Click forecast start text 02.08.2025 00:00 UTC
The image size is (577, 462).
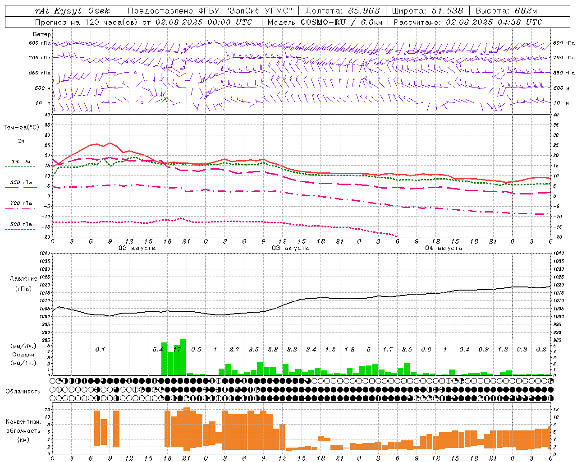click(204, 22)
